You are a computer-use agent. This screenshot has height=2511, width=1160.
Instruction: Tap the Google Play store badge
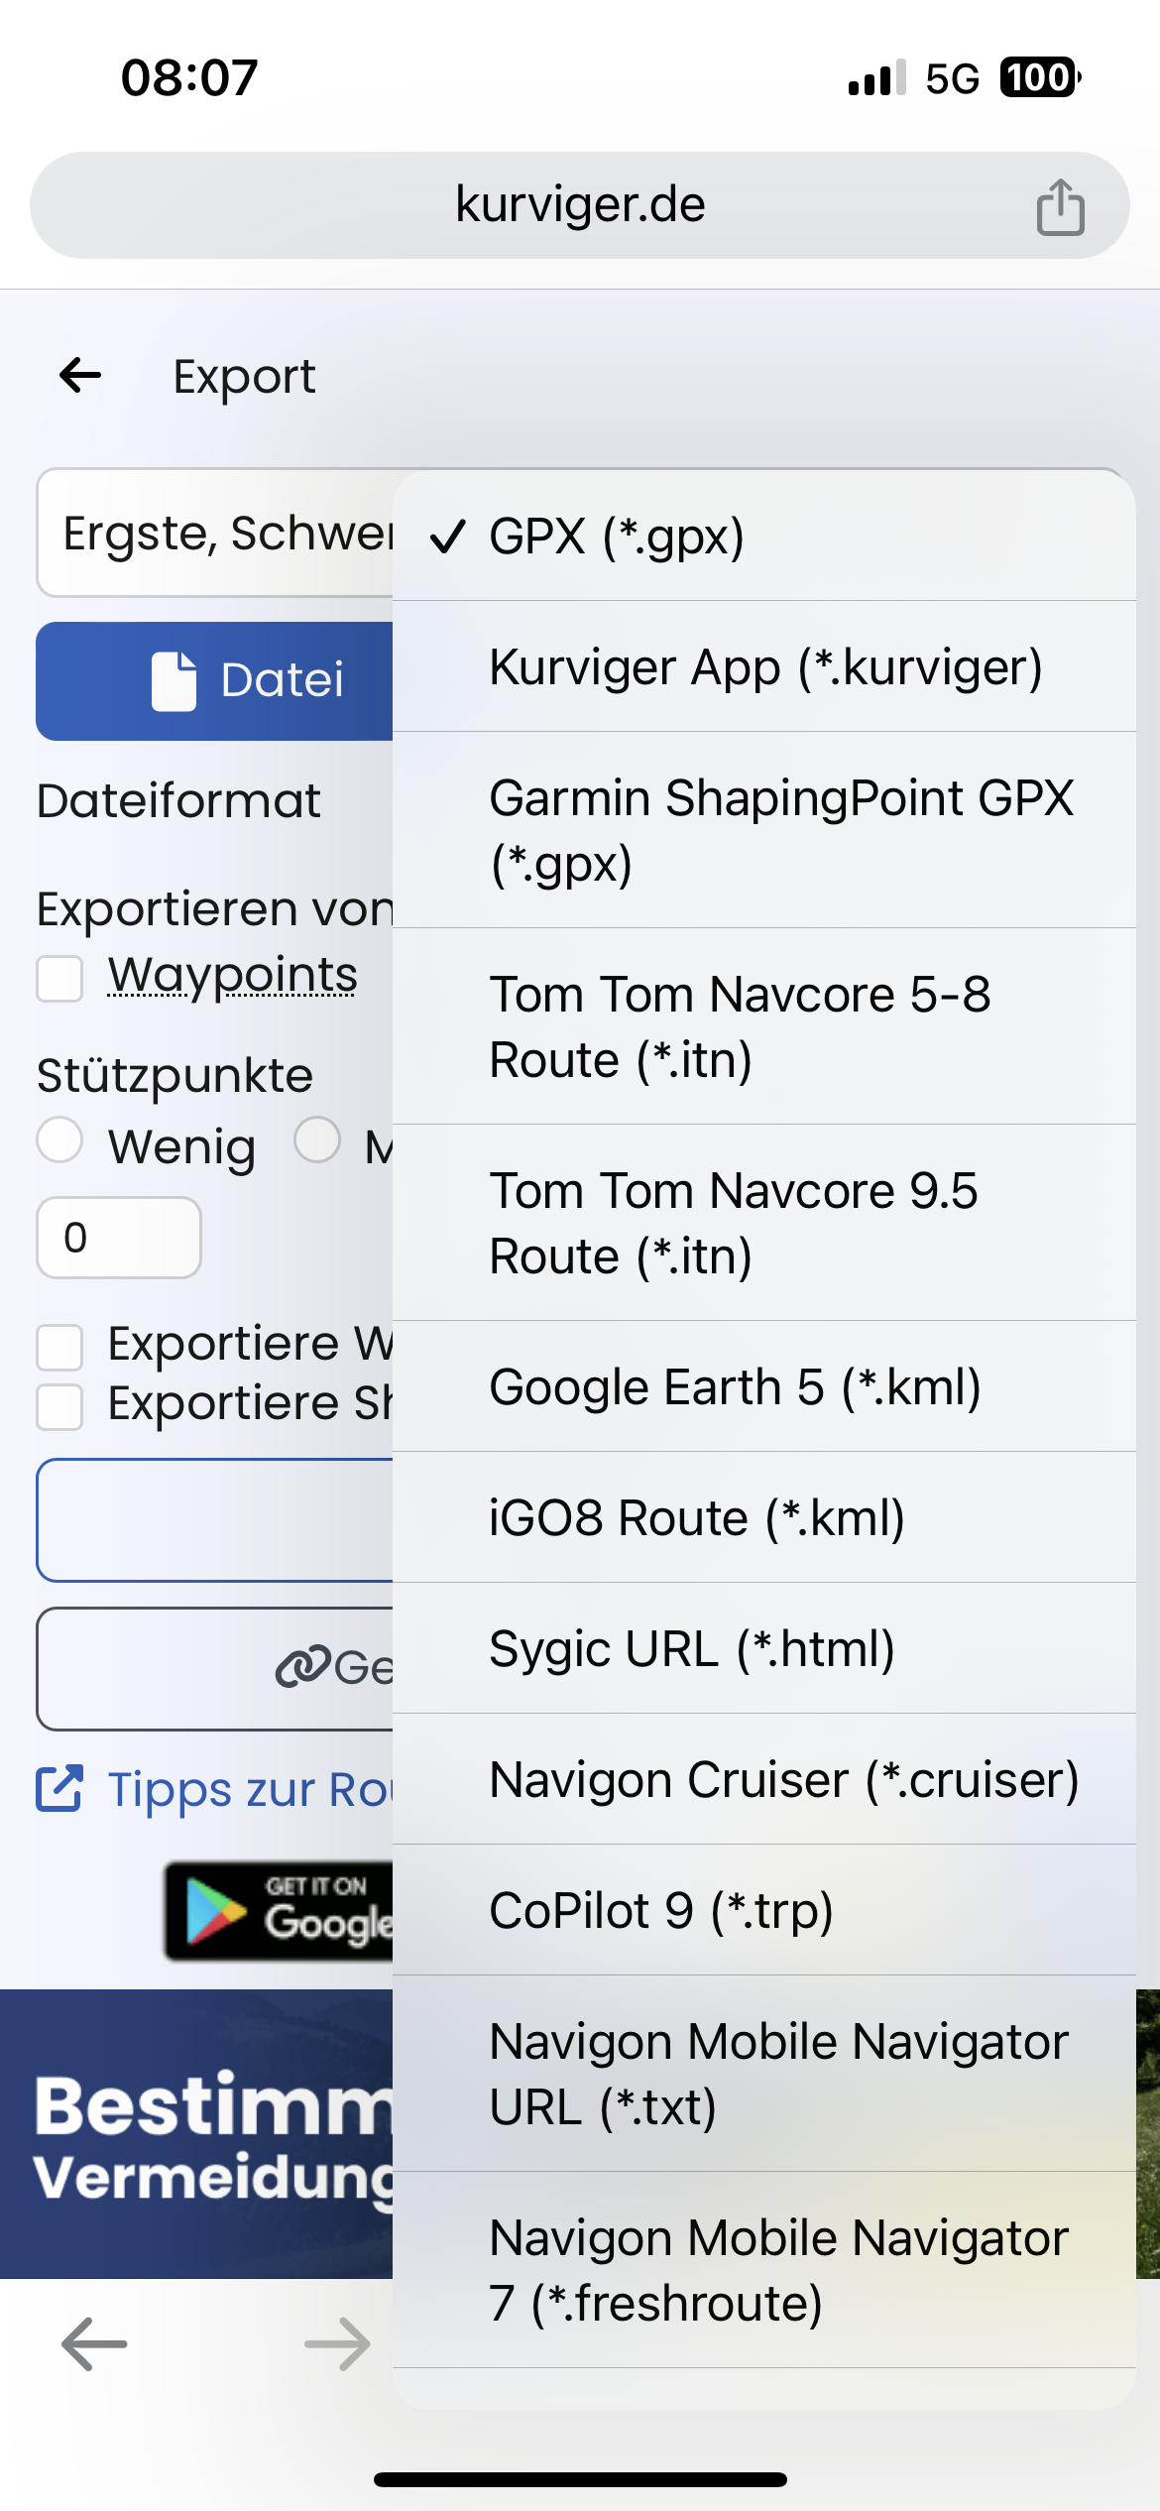(280, 1910)
